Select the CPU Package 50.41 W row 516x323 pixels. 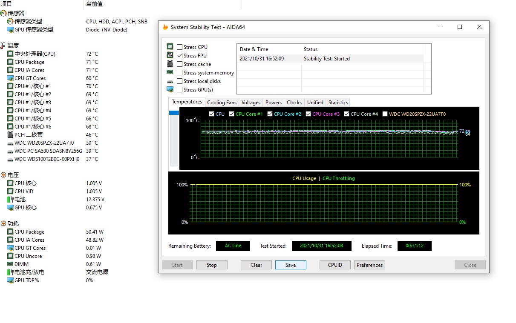point(55,232)
